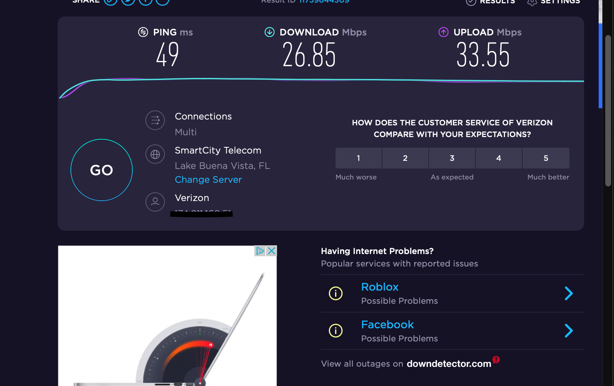Viewport: 614px width, 386px height.
Task: Click the server globe icon
Action: click(155, 154)
